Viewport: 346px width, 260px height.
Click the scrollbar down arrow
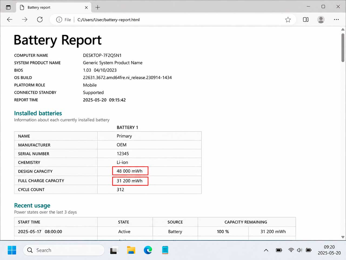(343, 237)
